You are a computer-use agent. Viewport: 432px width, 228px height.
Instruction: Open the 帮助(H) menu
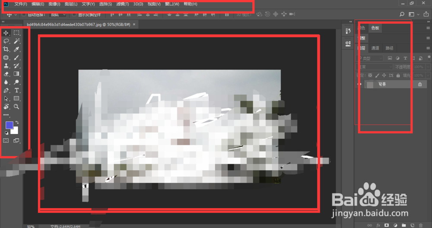pyautogui.click(x=191, y=4)
